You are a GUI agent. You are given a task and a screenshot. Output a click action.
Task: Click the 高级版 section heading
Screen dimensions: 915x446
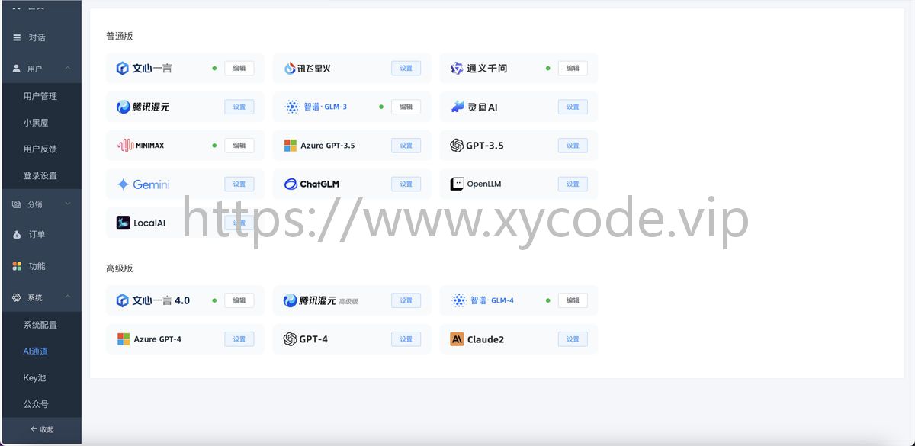(120, 268)
